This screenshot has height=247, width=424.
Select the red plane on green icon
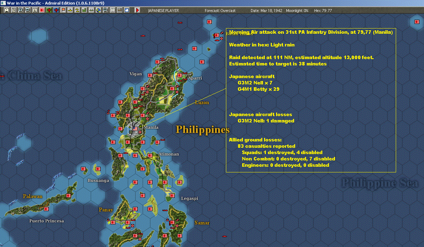pos(49,11)
